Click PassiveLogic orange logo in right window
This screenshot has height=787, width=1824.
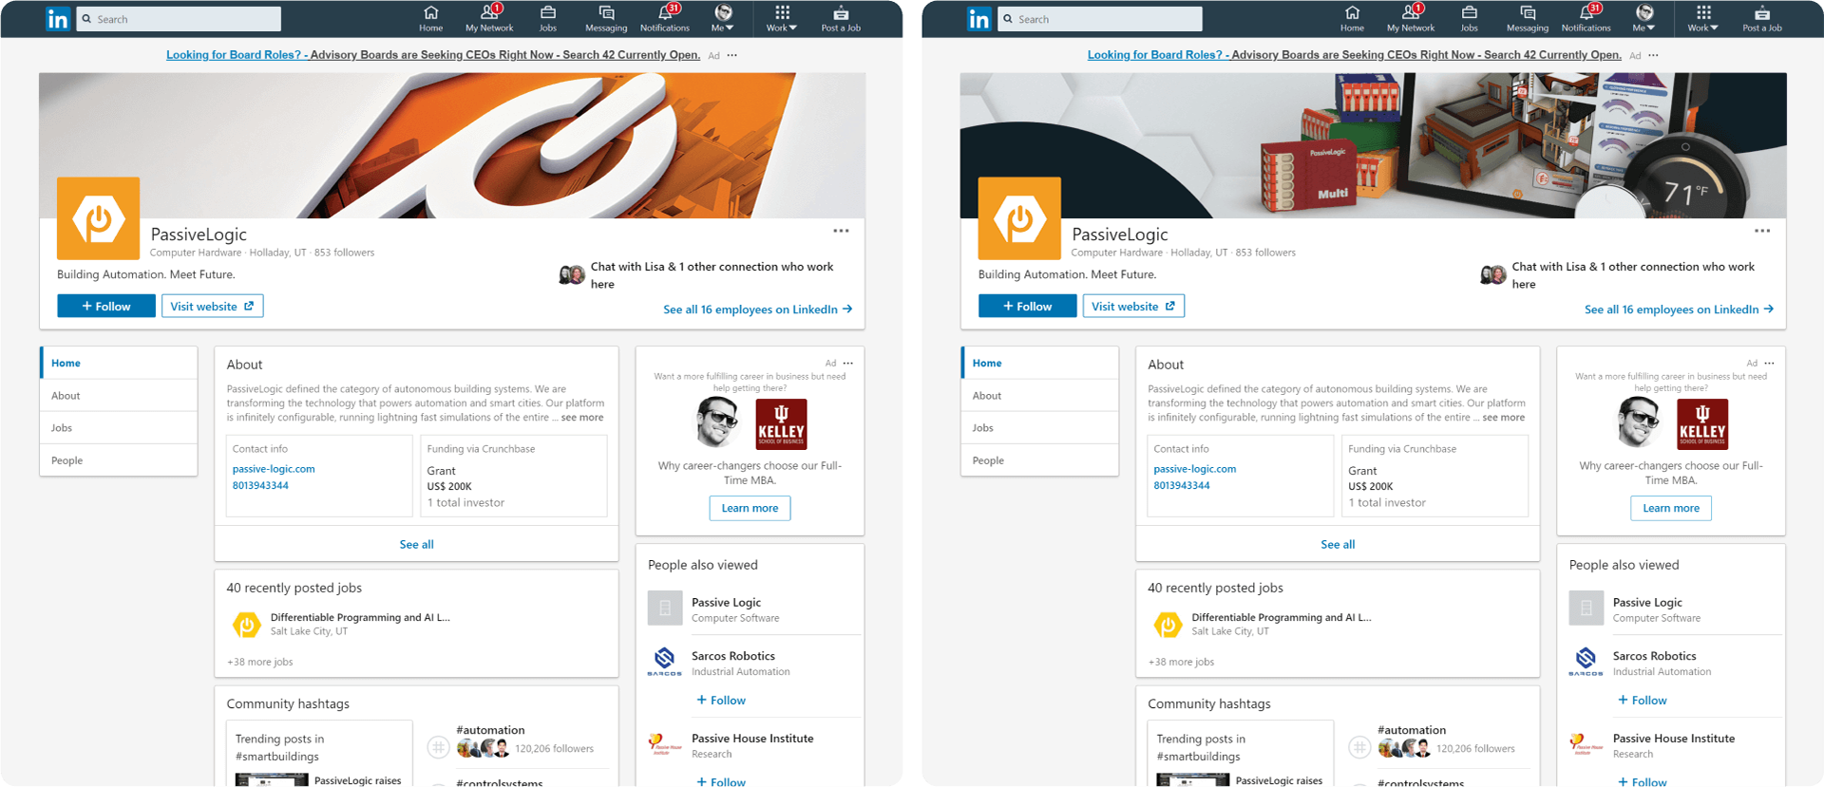(x=1020, y=218)
